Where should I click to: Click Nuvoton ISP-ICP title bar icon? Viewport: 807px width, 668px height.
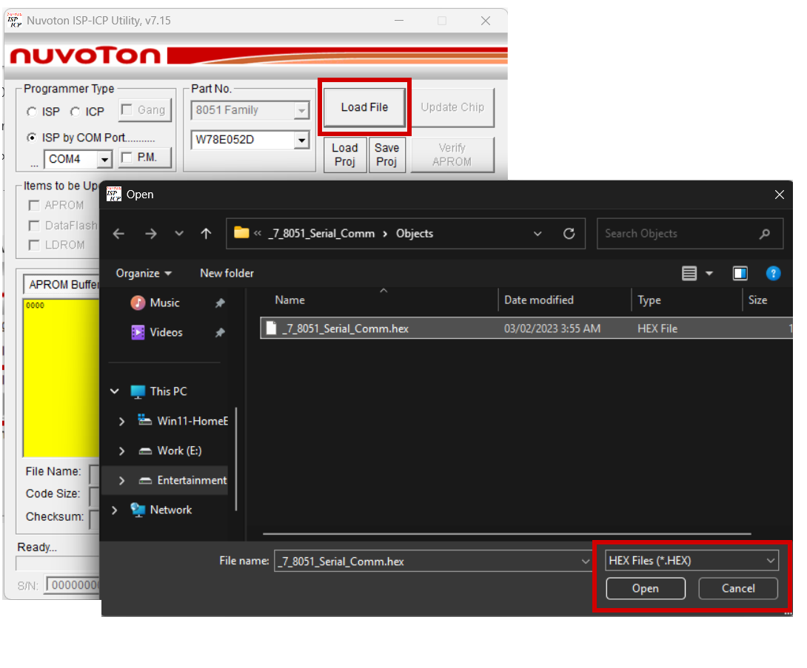point(15,21)
